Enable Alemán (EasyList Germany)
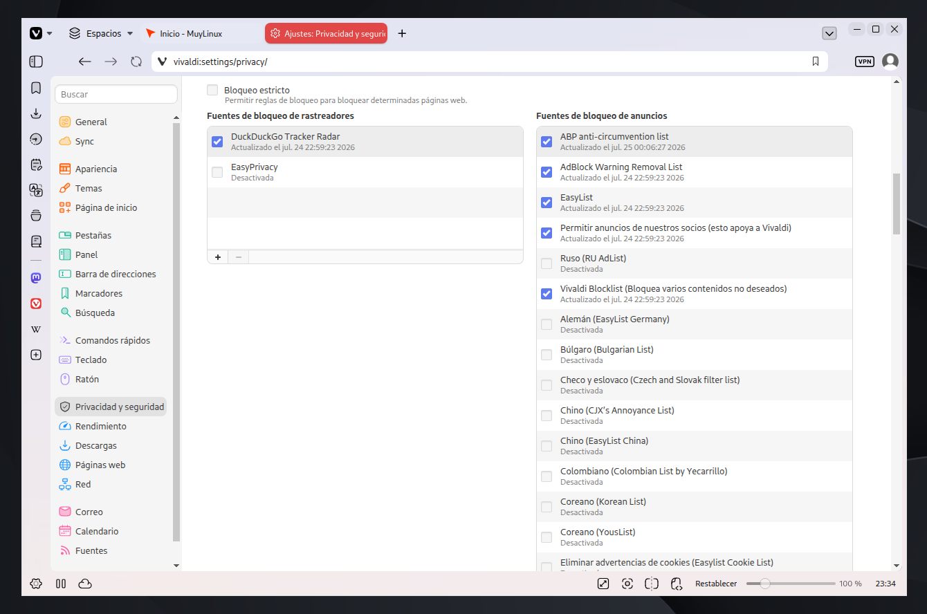Screen dimensions: 927x614 tap(547, 324)
